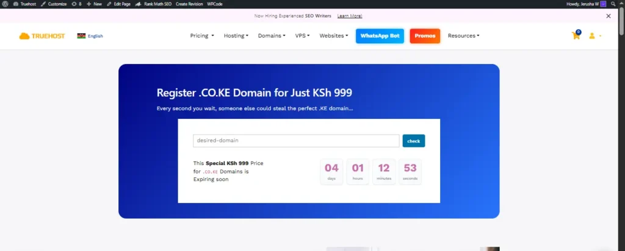Expand the Hosting dropdown menu
The image size is (625, 251).
(236, 36)
